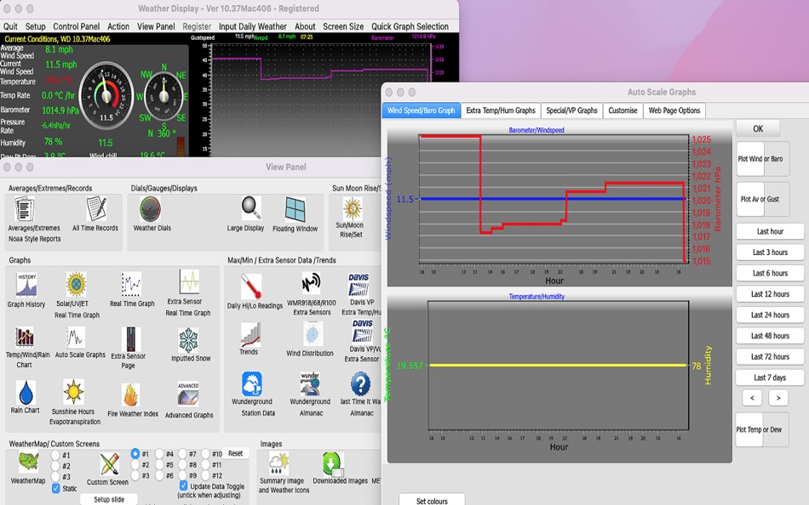Image resolution: width=809 pixels, height=505 pixels.
Task: Open the Fire Weather Index icon
Action: 130,395
